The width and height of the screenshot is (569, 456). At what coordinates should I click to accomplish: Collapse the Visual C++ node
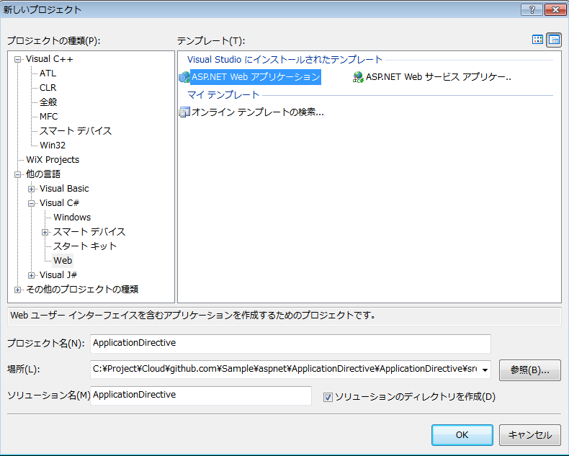click(17, 59)
